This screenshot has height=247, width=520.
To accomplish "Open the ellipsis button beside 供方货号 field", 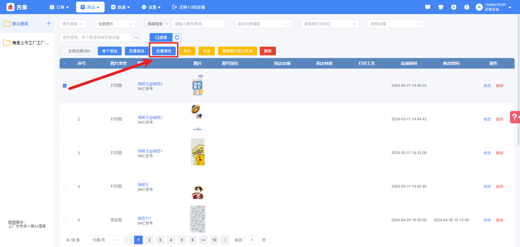I will [136, 37].
